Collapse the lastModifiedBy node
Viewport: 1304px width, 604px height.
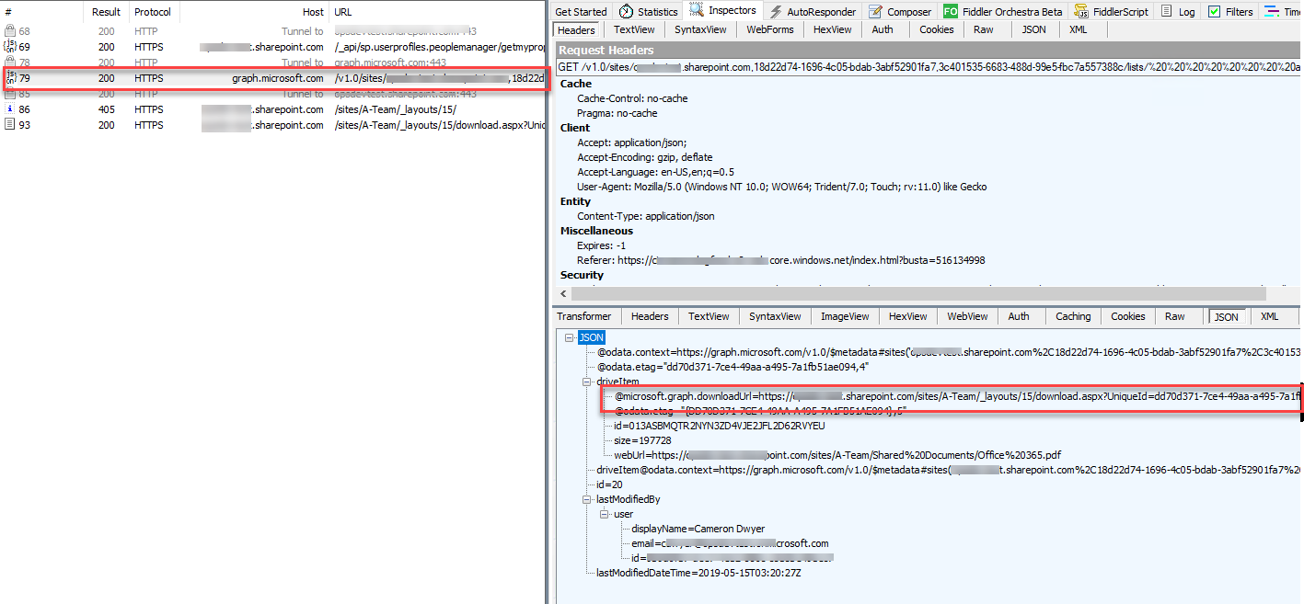click(586, 498)
